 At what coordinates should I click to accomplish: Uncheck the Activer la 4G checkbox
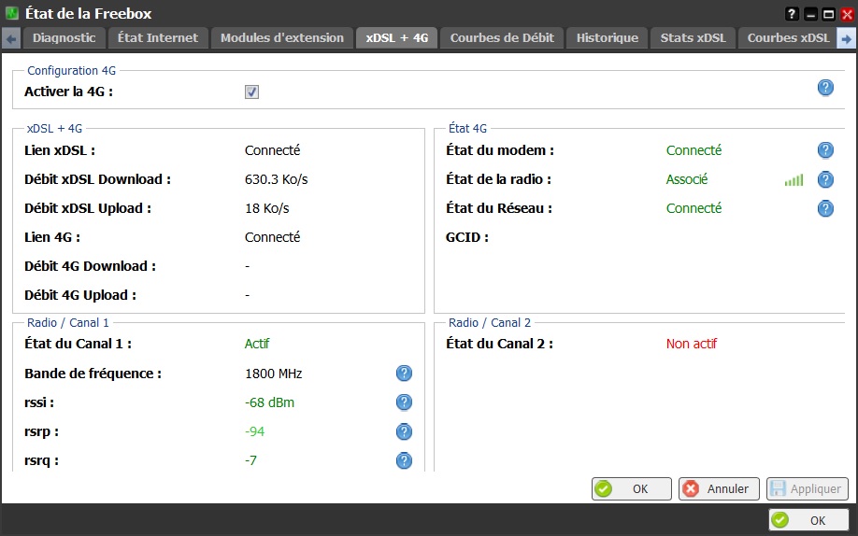tap(251, 92)
